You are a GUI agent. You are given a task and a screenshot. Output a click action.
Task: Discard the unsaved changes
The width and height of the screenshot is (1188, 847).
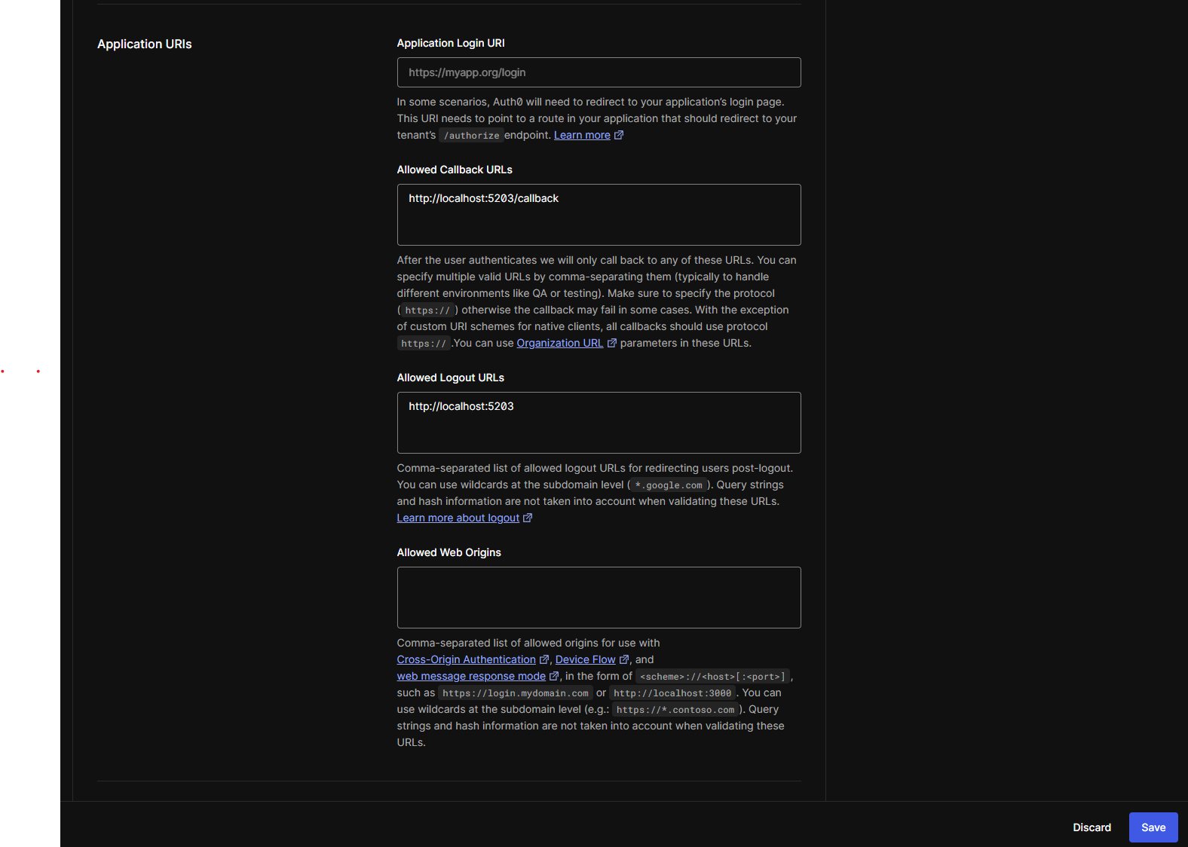pos(1092,827)
